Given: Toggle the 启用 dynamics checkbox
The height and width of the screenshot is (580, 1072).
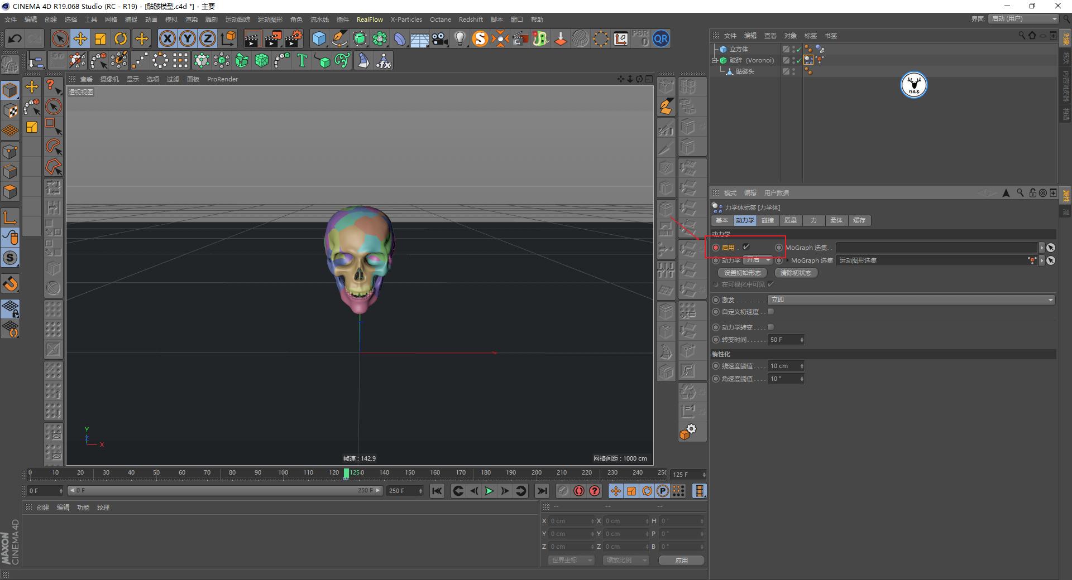Looking at the screenshot, I should [x=746, y=247].
